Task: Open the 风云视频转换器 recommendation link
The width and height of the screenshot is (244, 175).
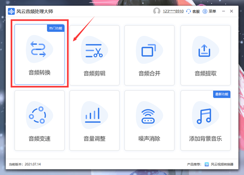Action: click(222, 164)
